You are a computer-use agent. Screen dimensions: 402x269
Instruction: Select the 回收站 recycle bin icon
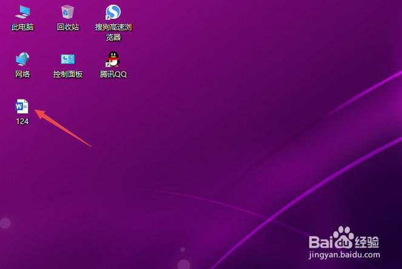68,12
